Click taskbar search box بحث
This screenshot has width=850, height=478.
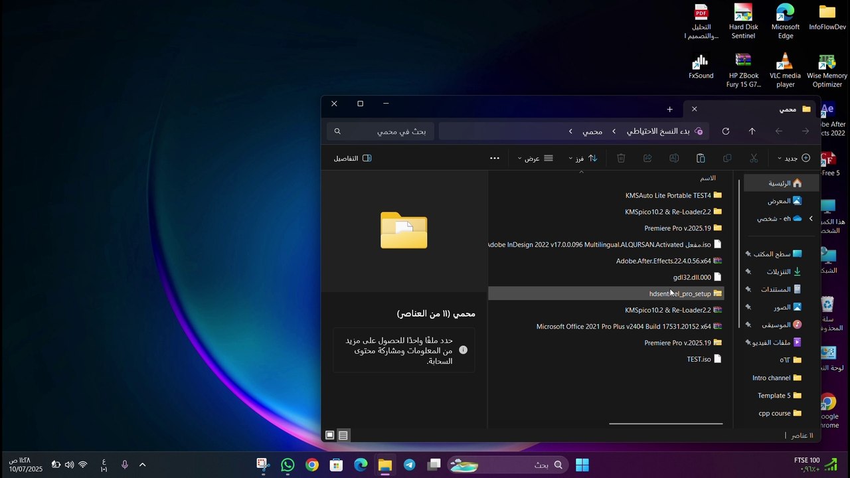click(x=507, y=465)
